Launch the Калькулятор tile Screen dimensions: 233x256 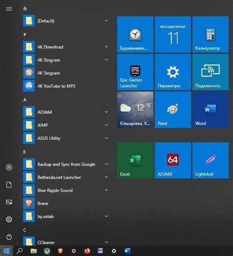click(x=210, y=34)
